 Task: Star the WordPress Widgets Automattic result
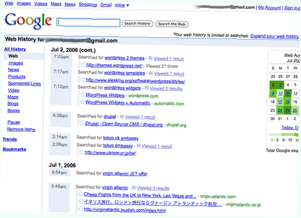click(82, 102)
